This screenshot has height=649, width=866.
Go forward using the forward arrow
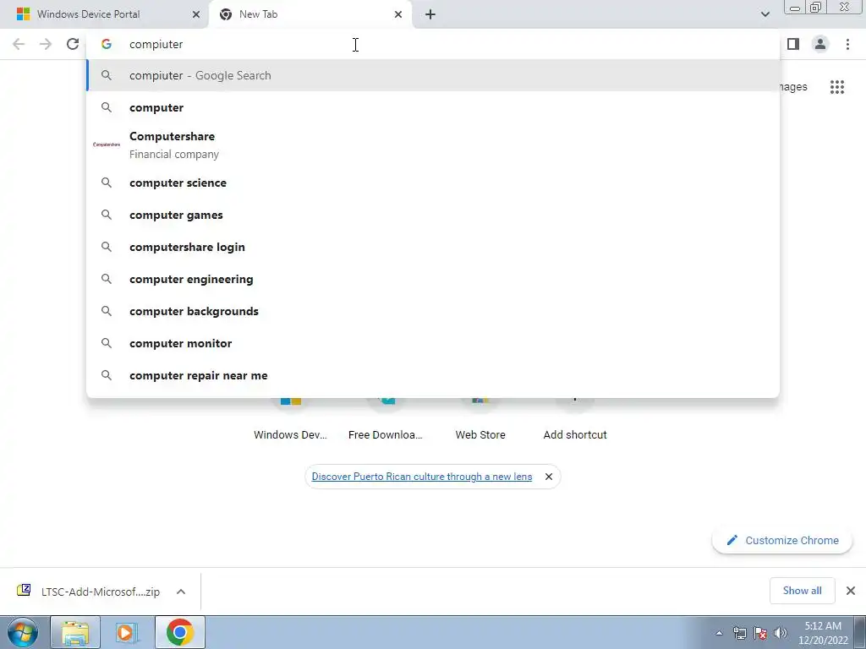pos(46,44)
